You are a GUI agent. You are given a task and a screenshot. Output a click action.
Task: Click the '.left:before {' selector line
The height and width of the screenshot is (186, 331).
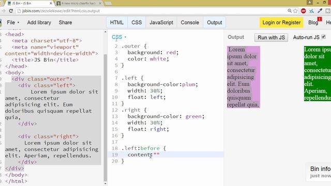tap(144, 148)
